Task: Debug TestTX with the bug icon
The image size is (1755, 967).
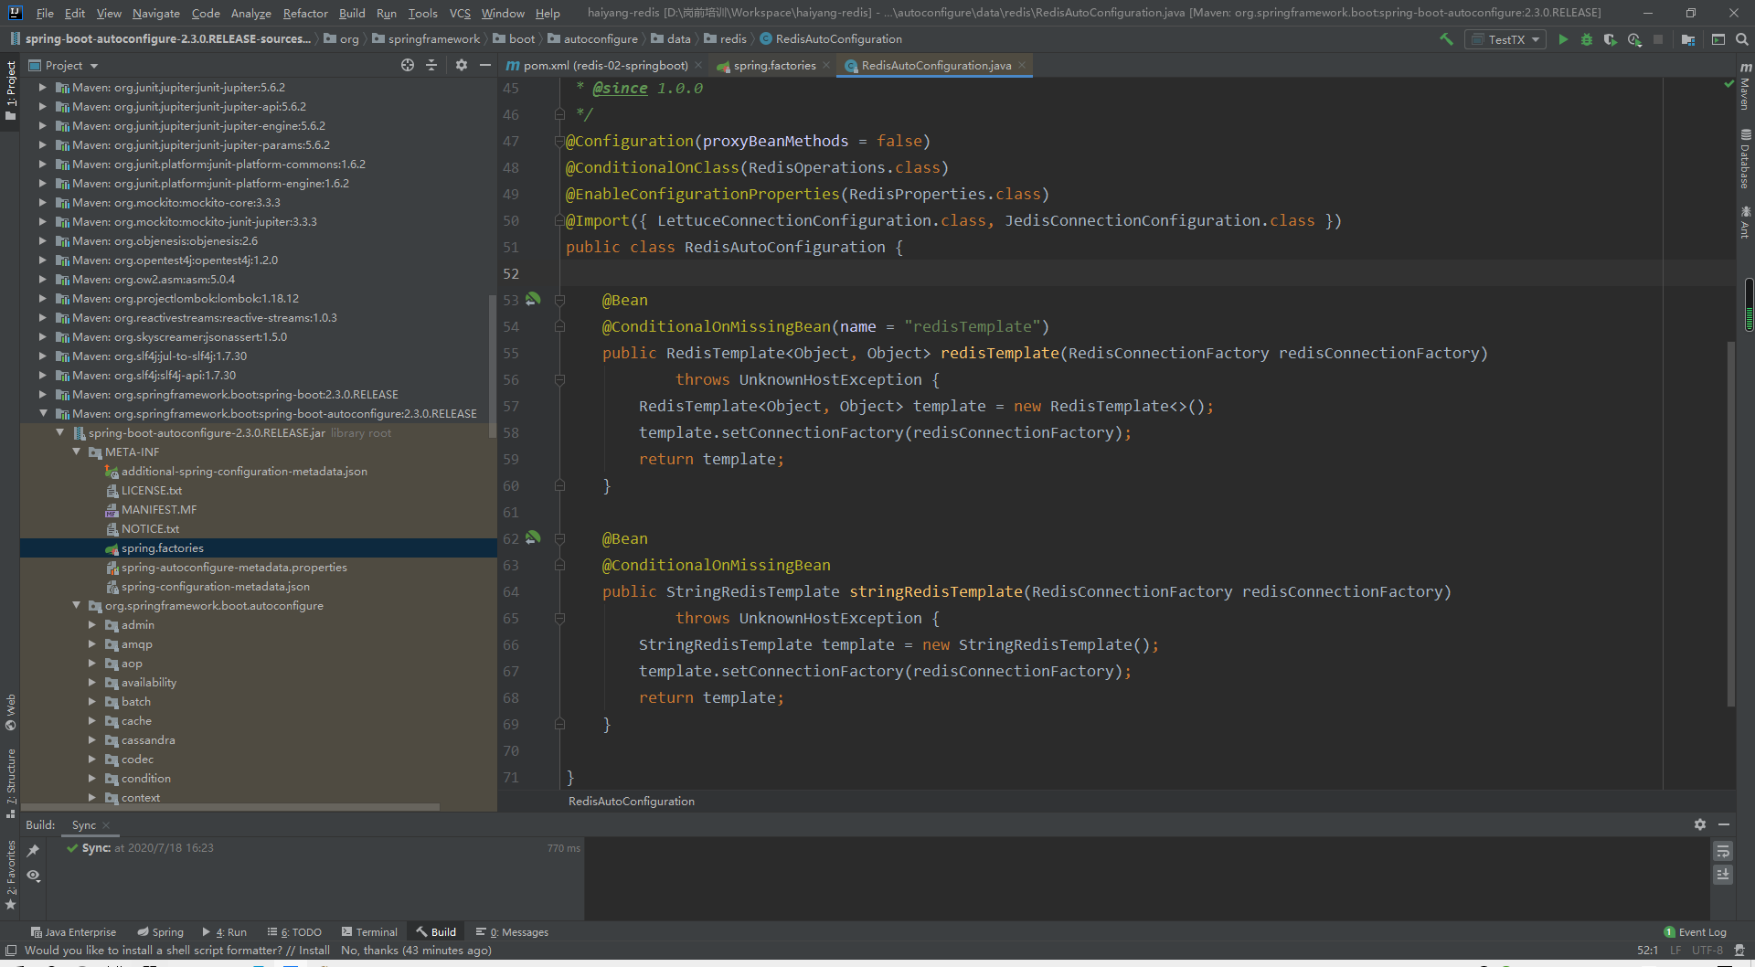Action: click(x=1587, y=39)
